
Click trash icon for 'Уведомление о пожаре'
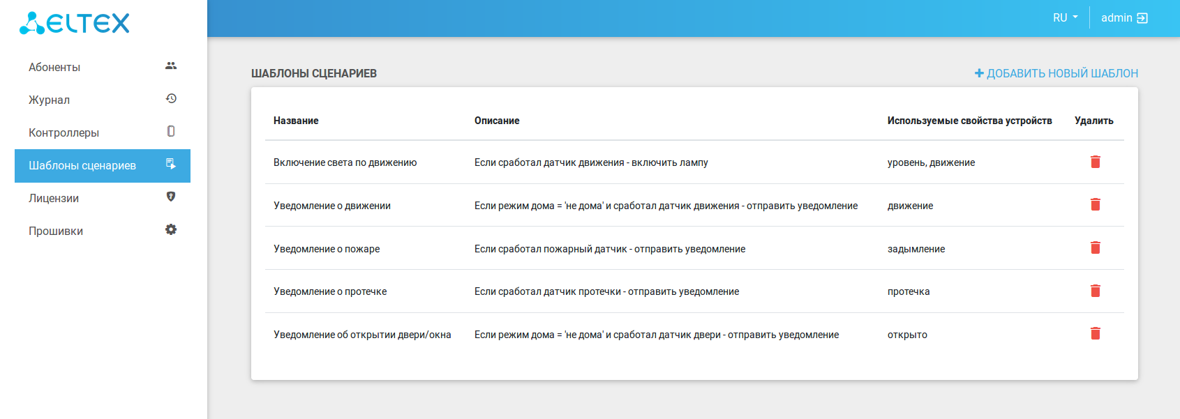(1095, 247)
